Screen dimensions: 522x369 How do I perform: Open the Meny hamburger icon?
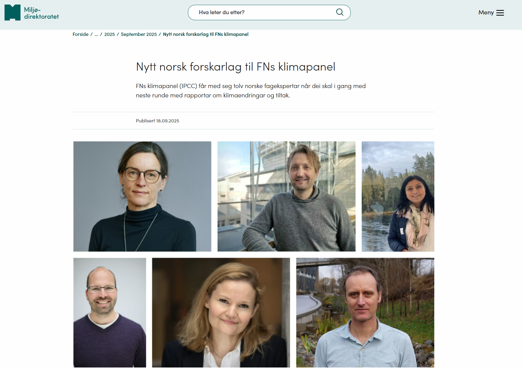coord(500,13)
